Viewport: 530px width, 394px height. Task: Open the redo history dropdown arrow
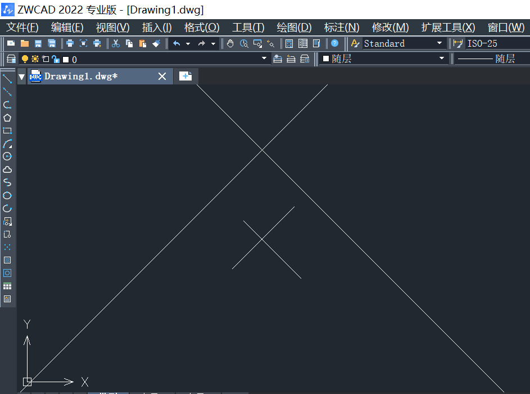213,44
